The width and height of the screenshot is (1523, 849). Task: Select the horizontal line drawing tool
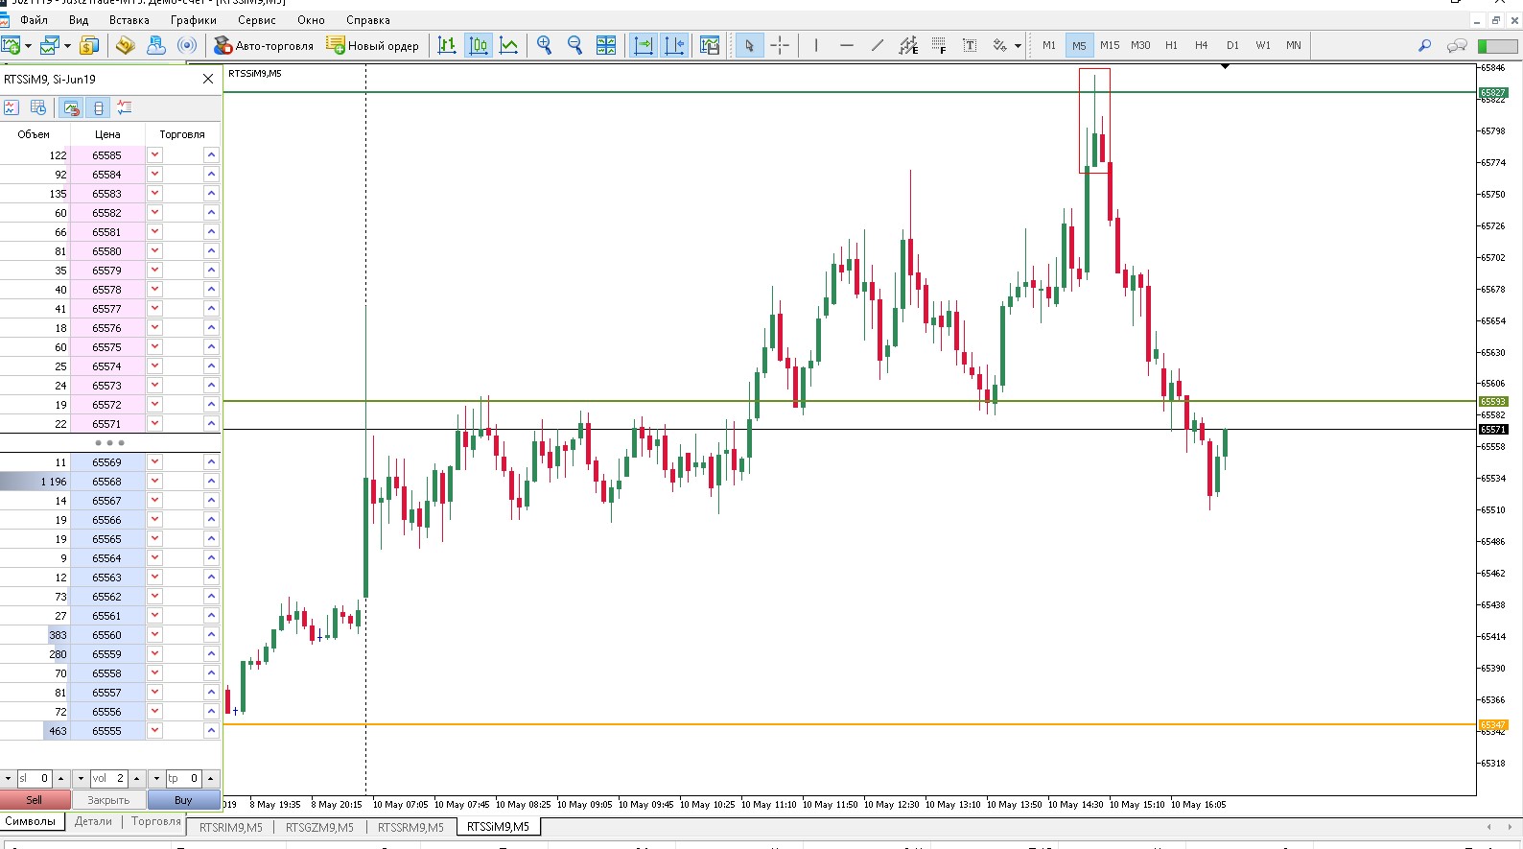tap(847, 45)
